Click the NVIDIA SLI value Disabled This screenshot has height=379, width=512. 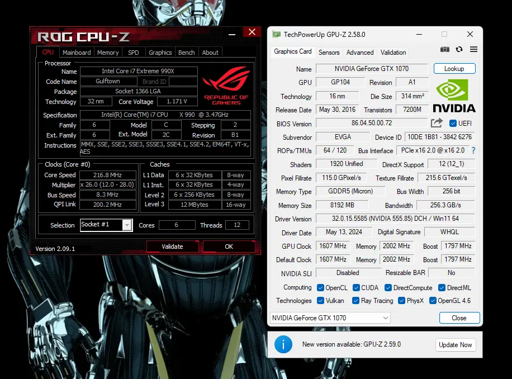(x=348, y=273)
